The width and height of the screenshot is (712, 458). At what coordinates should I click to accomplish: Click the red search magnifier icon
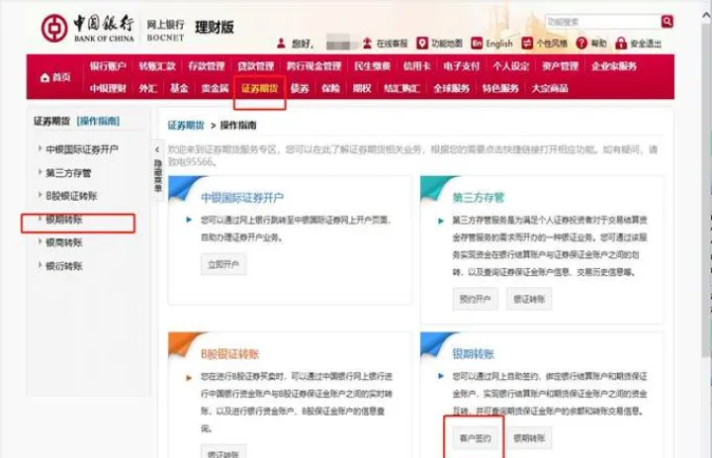667,22
